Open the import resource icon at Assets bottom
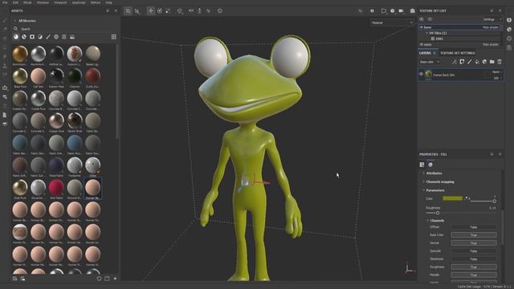 (14, 279)
